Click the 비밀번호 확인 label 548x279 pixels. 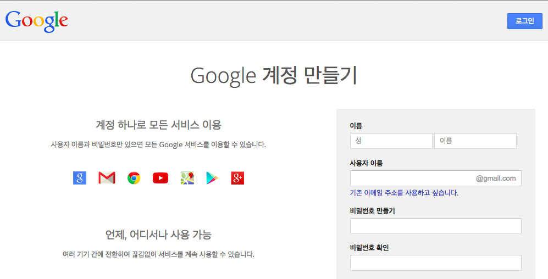coord(369,248)
